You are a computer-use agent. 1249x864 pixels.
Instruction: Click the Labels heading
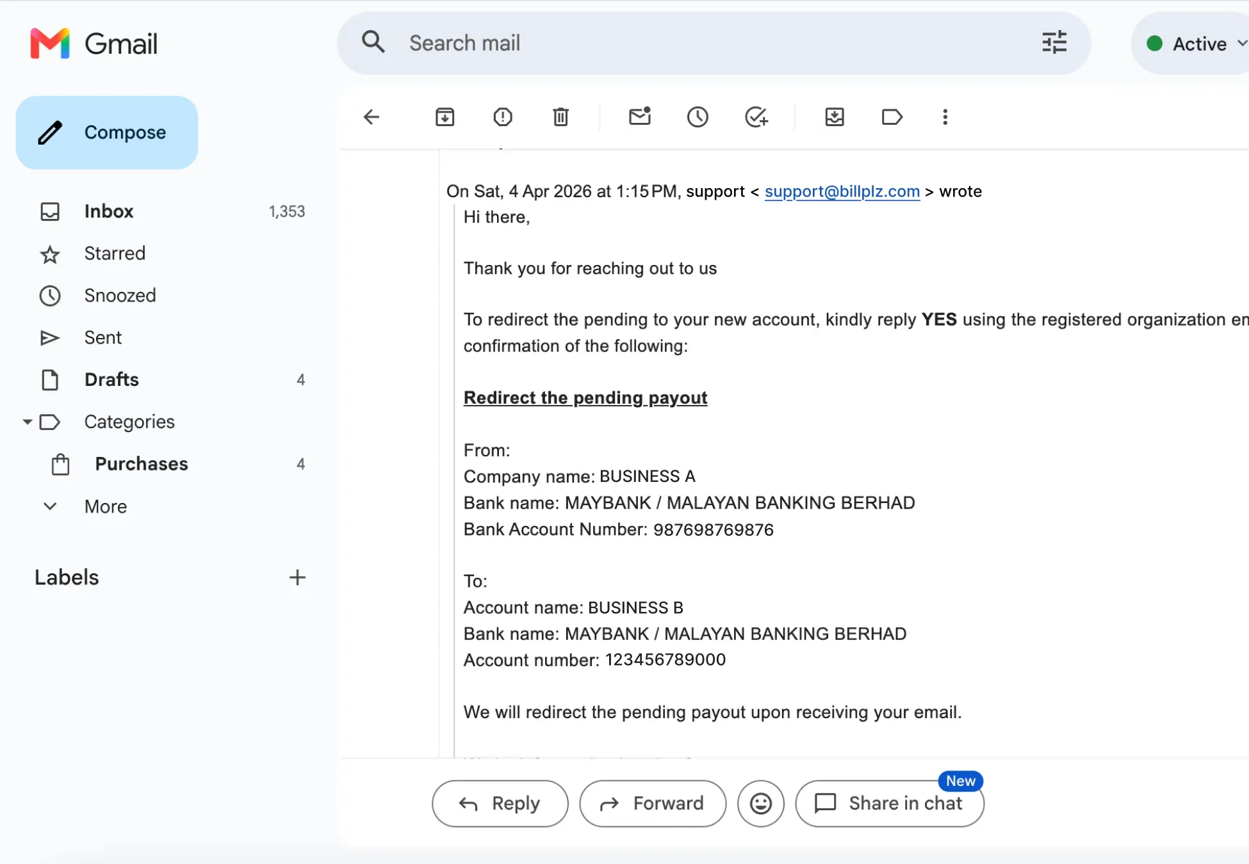[67, 577]
